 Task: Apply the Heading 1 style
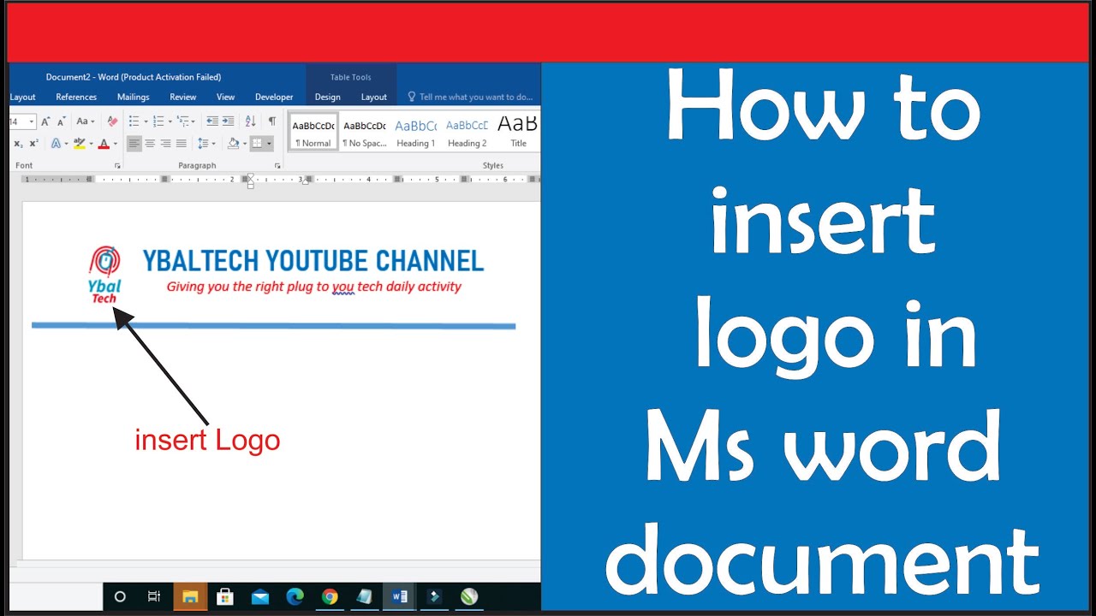(x=415, y=132)
